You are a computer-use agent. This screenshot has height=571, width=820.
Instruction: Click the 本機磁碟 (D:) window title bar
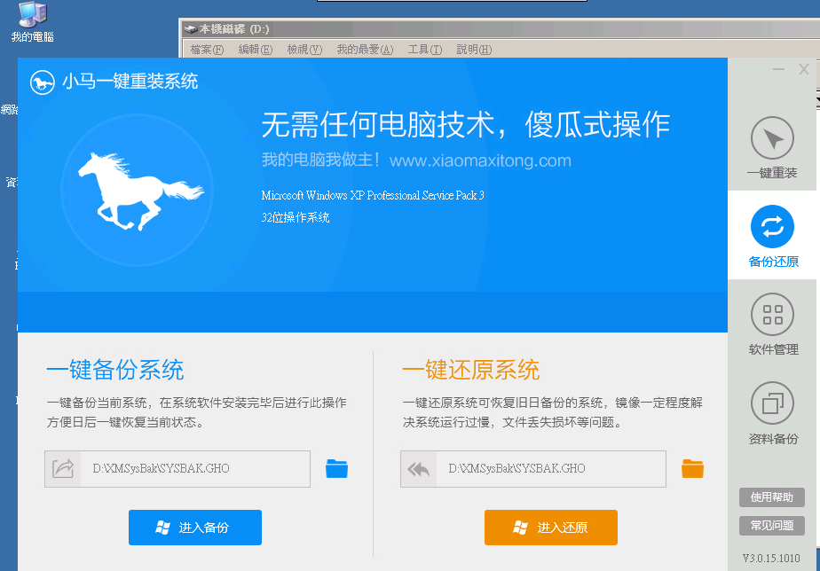pyautogui.click(x=501, y=29)
